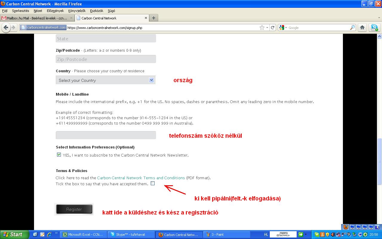Click the Show Desktop quick launch icon
This screenshot has height=239, width=382.
(x=35, y=235)
